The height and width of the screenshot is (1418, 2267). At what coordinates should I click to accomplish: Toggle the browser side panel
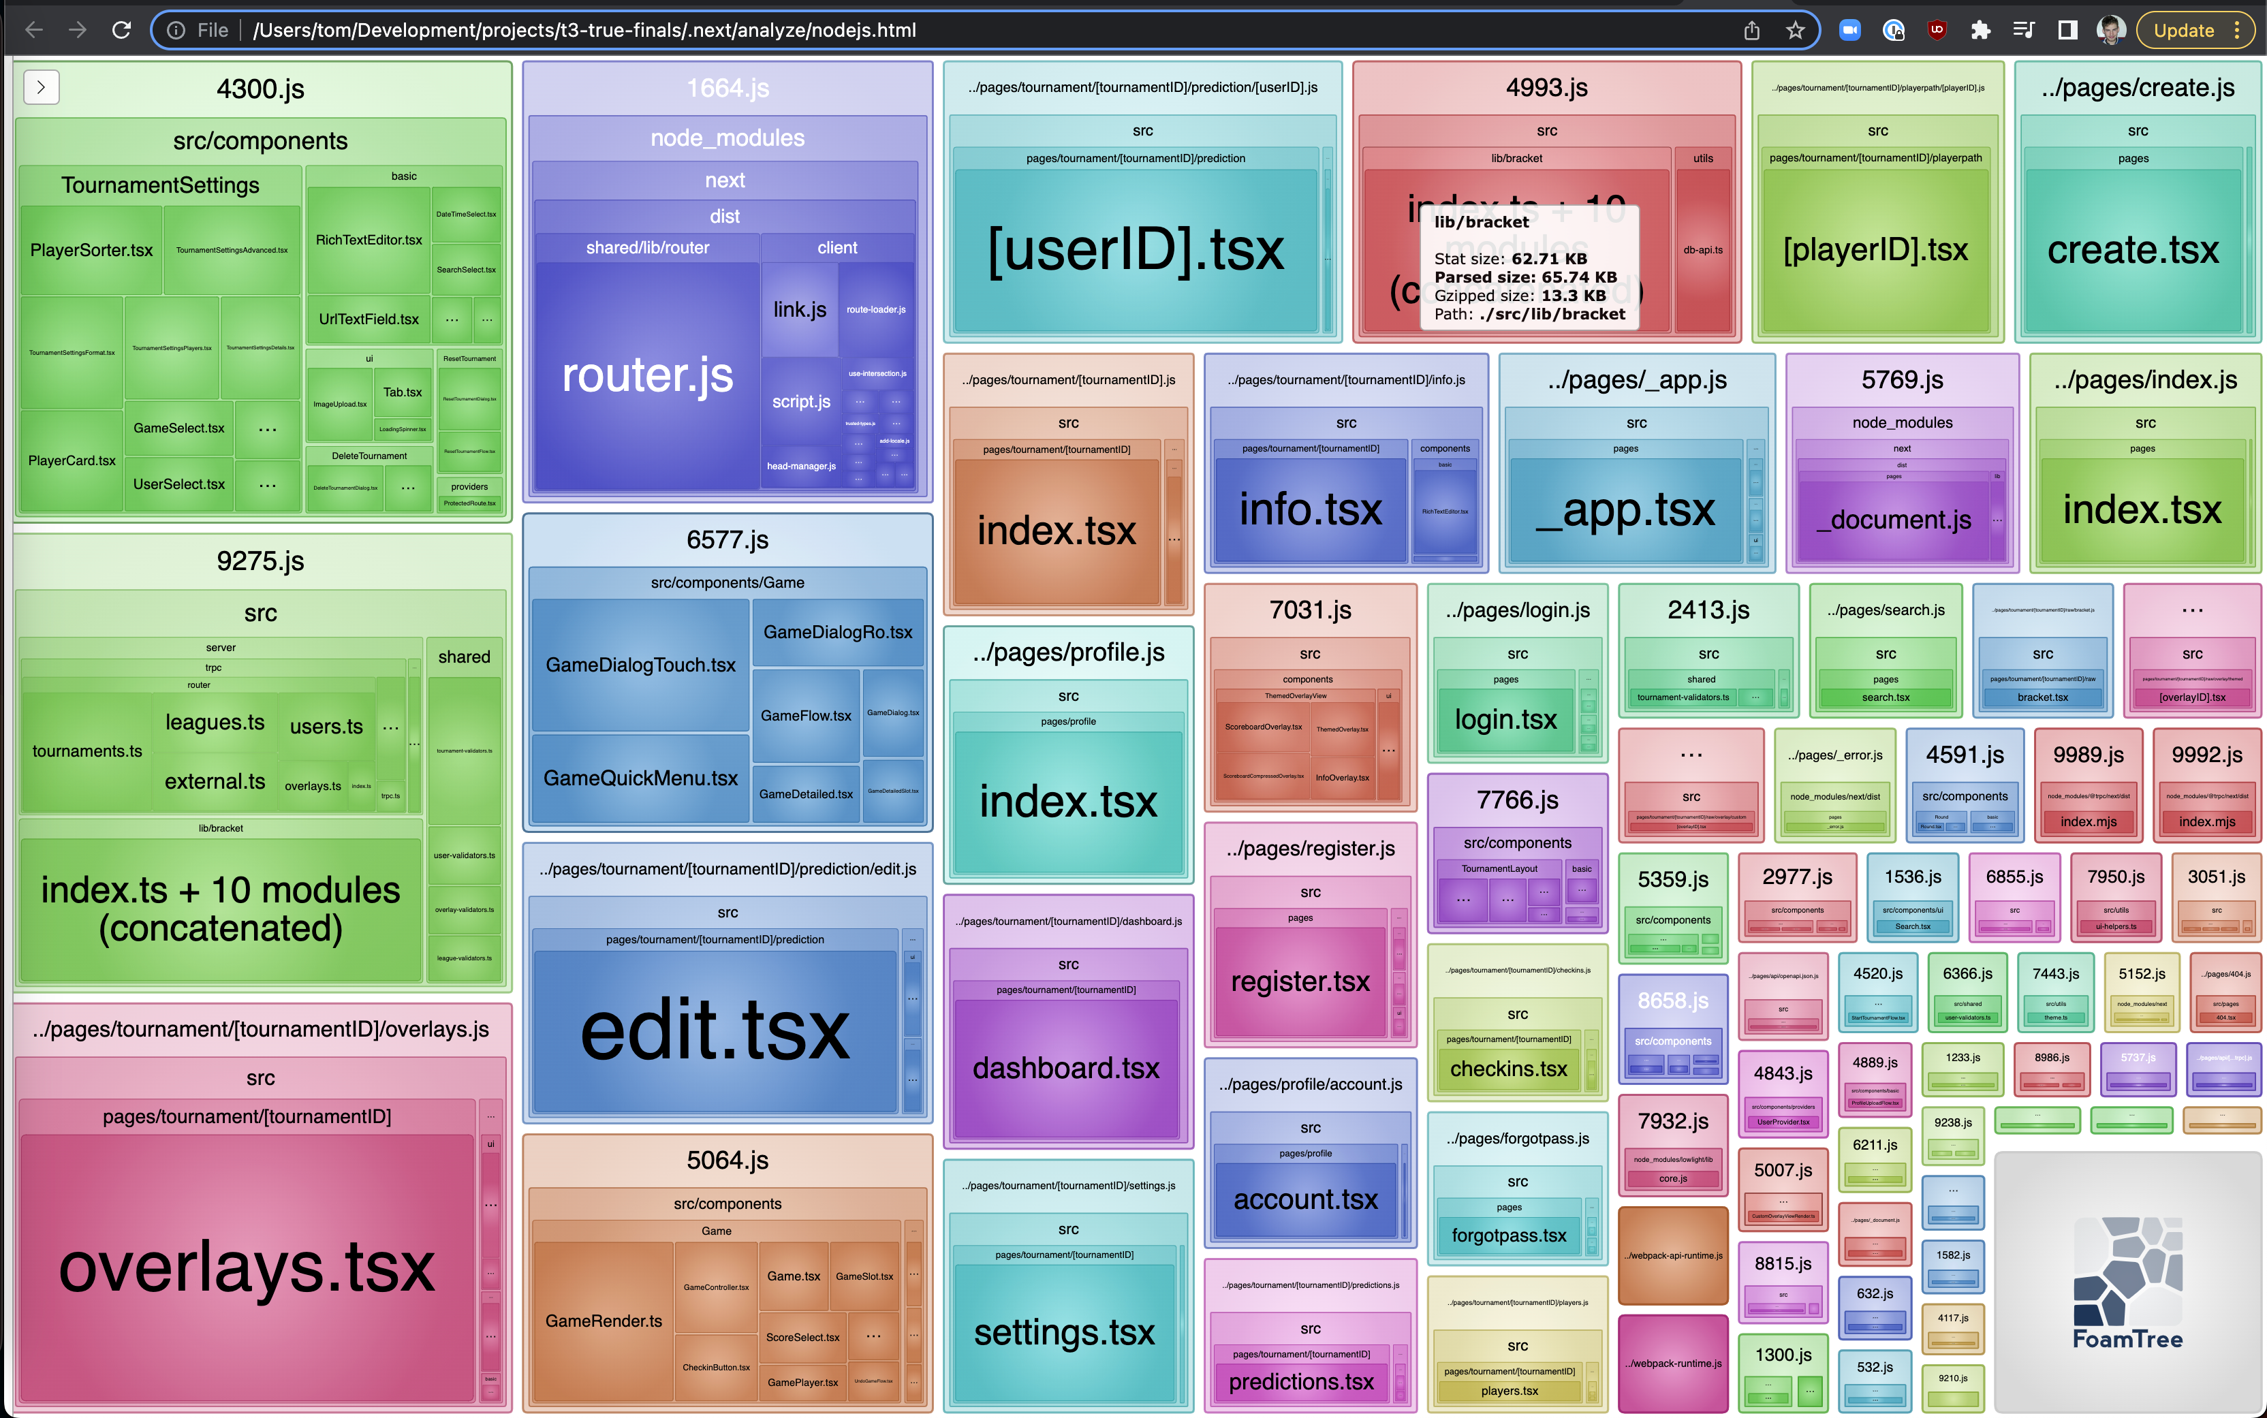2067,30
